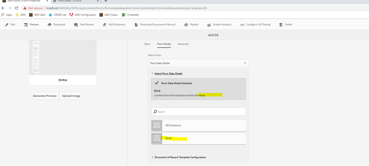This screenshot has width=369, height=166.
Task: Click the Generate Preview button
Action: point(45,96)
